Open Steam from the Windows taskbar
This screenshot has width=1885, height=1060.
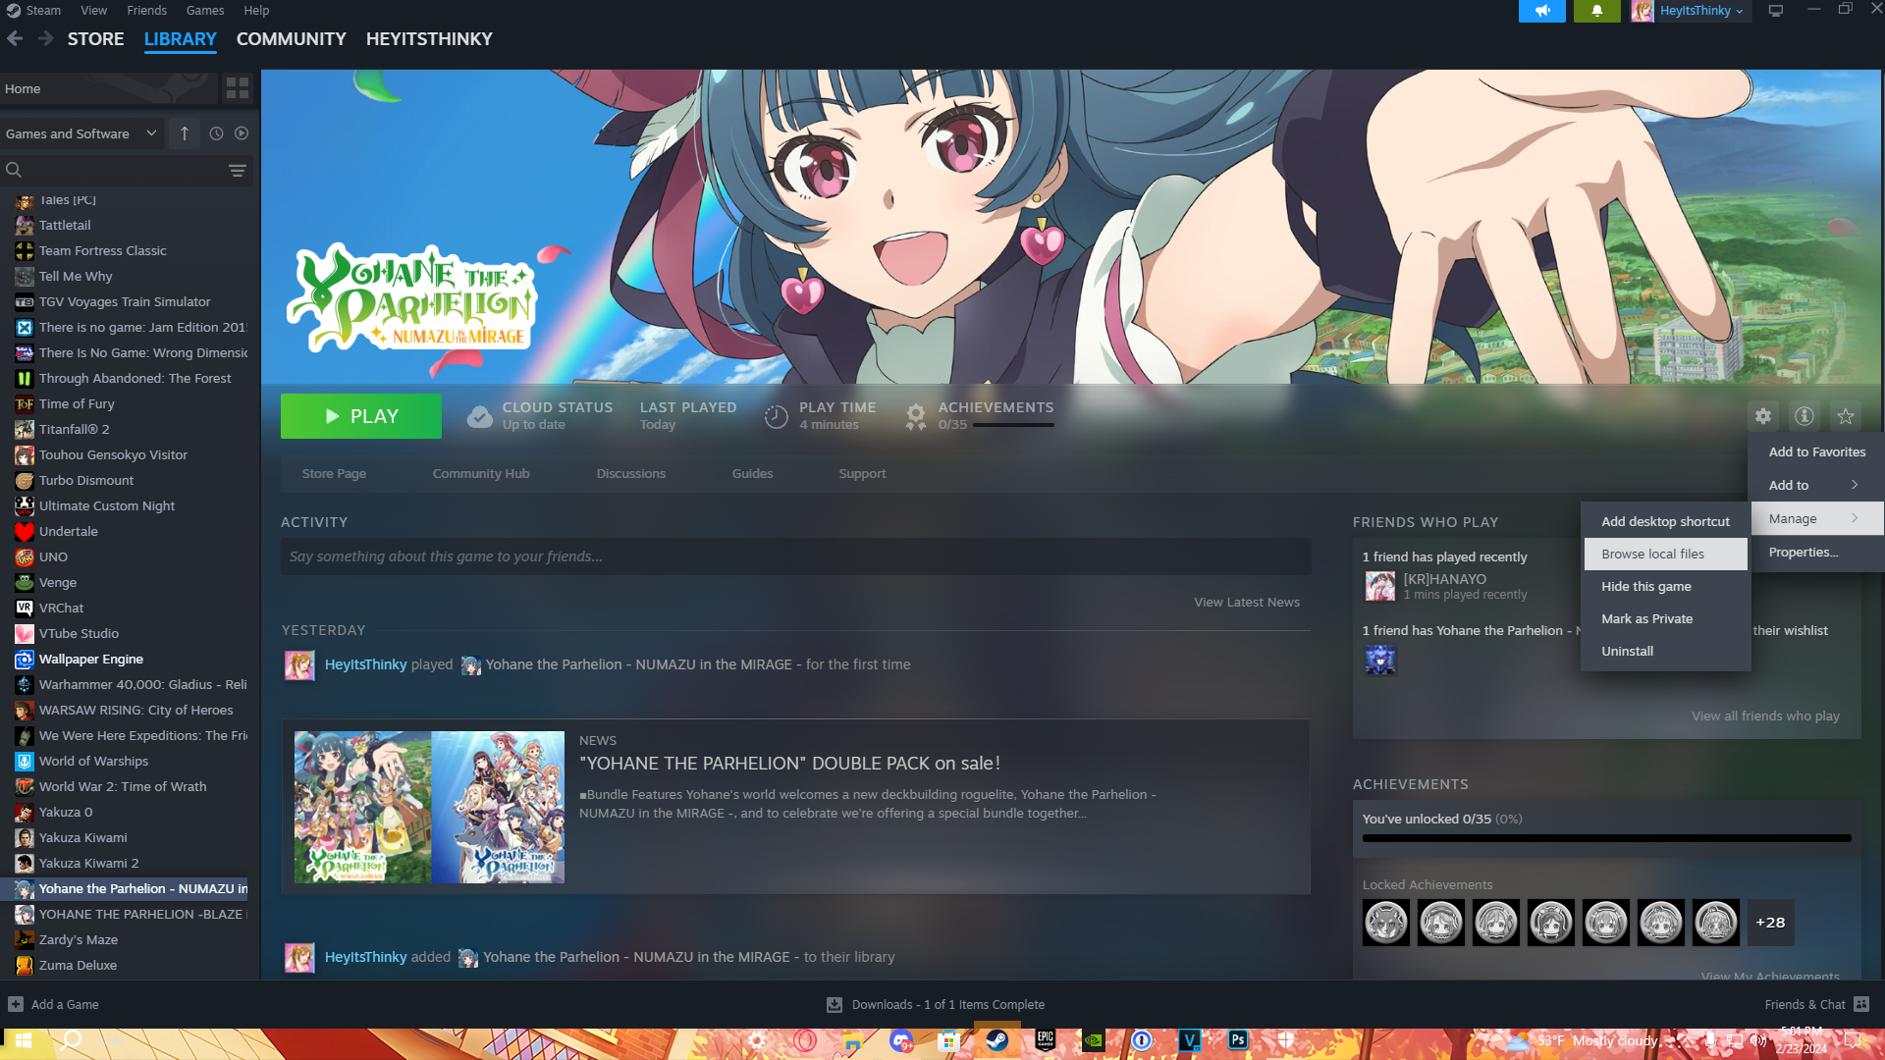coord(996,1040)
